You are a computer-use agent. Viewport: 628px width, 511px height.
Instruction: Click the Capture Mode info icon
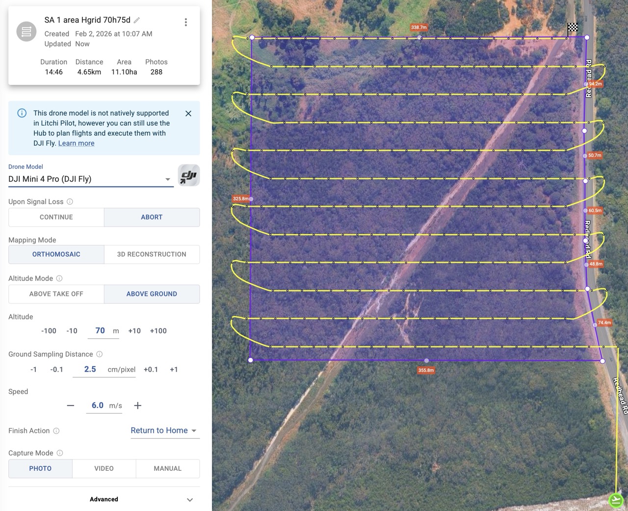[x=60, y=453]
